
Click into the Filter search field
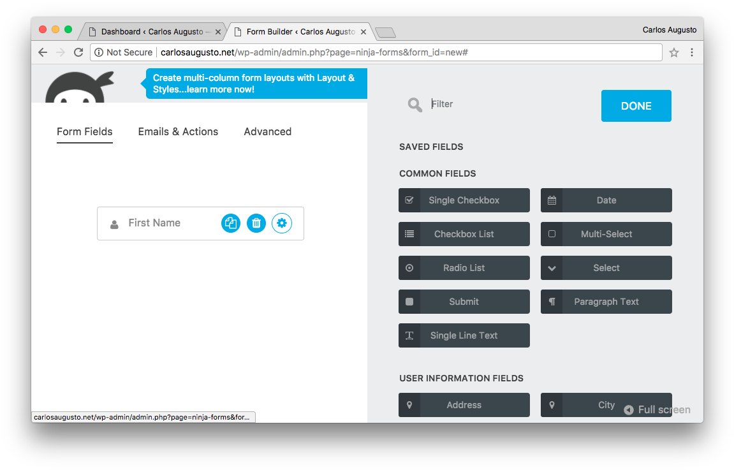504,105
